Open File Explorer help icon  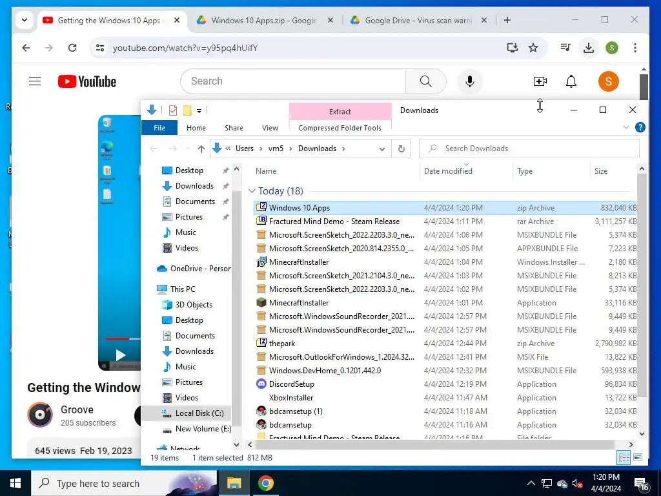click(x=640, y=127)
